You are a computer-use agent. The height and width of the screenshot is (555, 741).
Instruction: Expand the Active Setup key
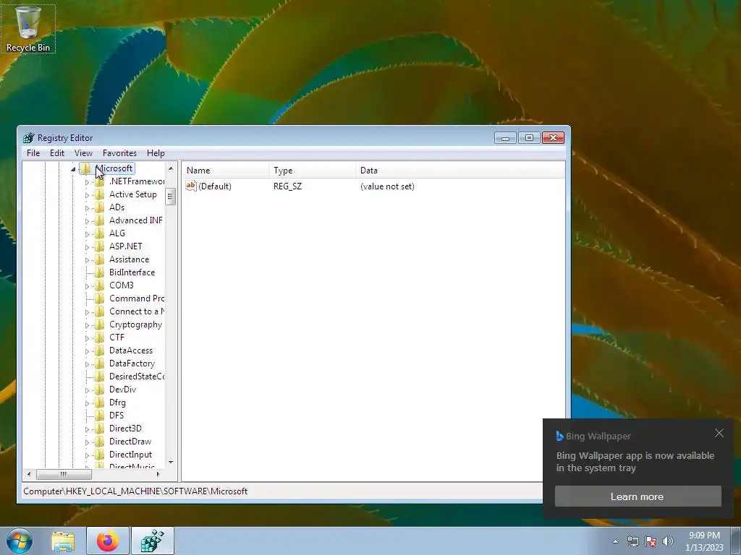point(87,195)
